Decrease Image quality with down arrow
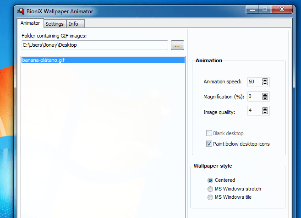The height and width of the screenshot is (218, 301). click(x=265, y=113)
